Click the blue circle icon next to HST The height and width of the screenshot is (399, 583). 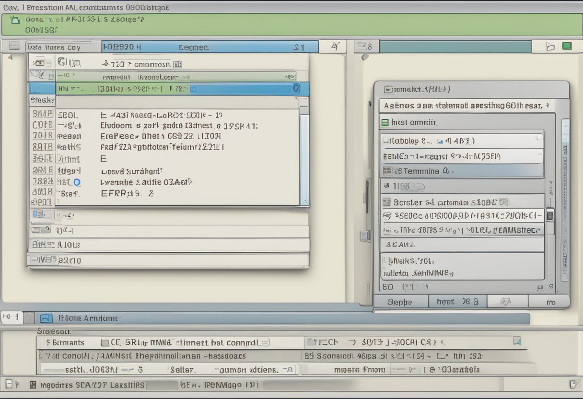coord(77,182)
